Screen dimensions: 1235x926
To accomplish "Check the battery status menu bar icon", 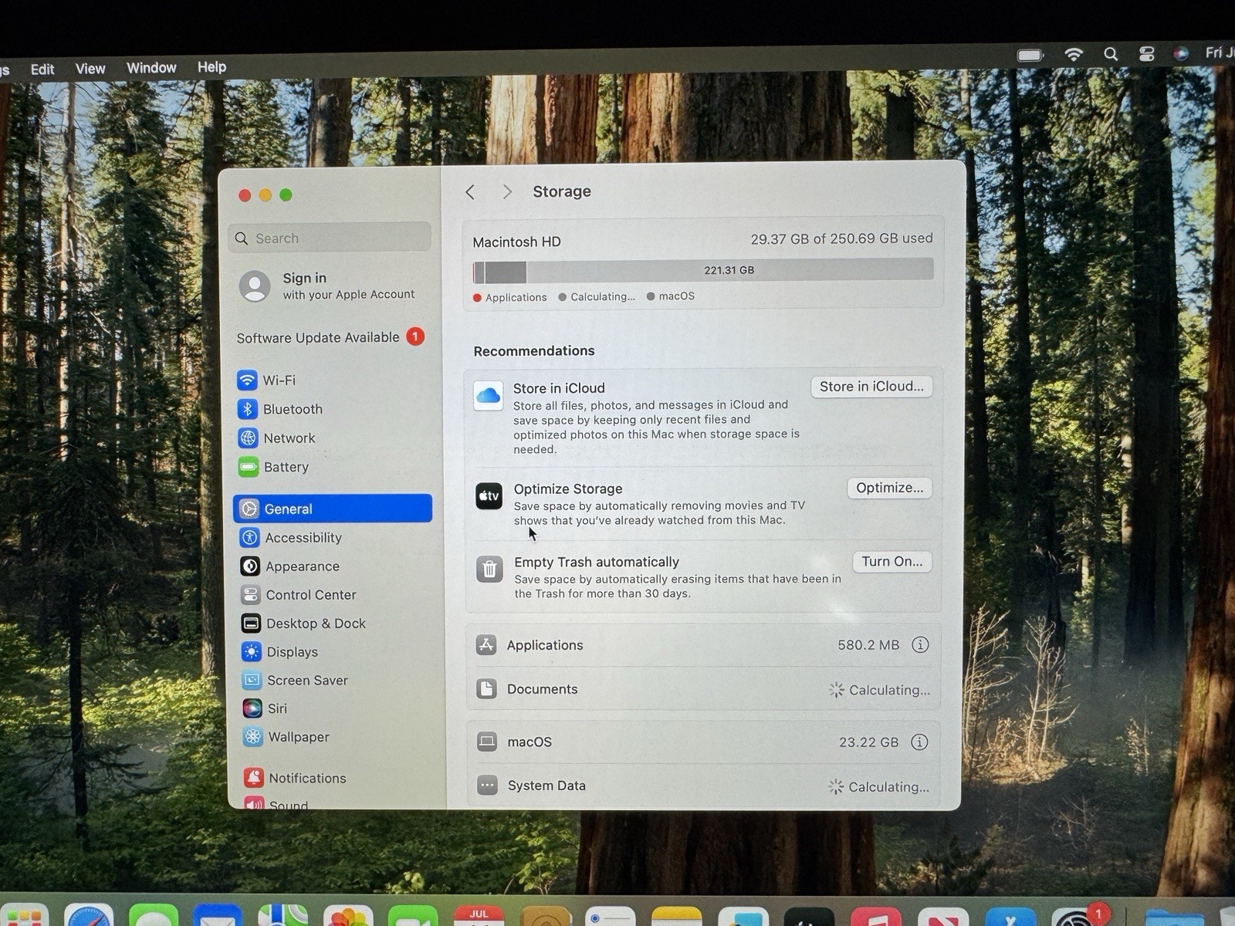I will click(1030, 55).
